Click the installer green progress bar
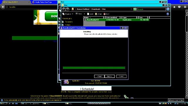The image size is (188, 106). 94,68
